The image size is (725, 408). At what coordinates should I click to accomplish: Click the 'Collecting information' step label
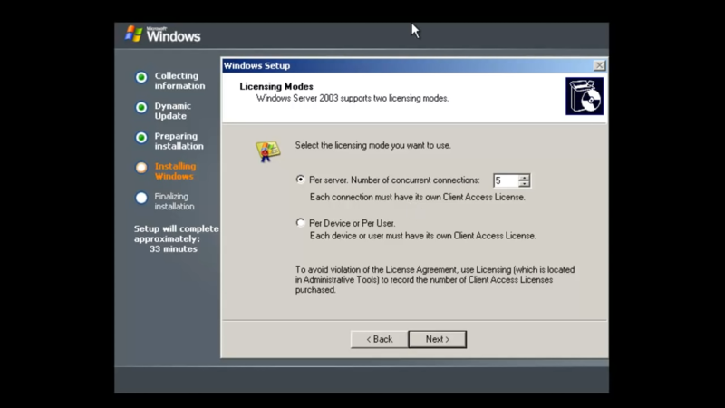(x=179, y=81)
